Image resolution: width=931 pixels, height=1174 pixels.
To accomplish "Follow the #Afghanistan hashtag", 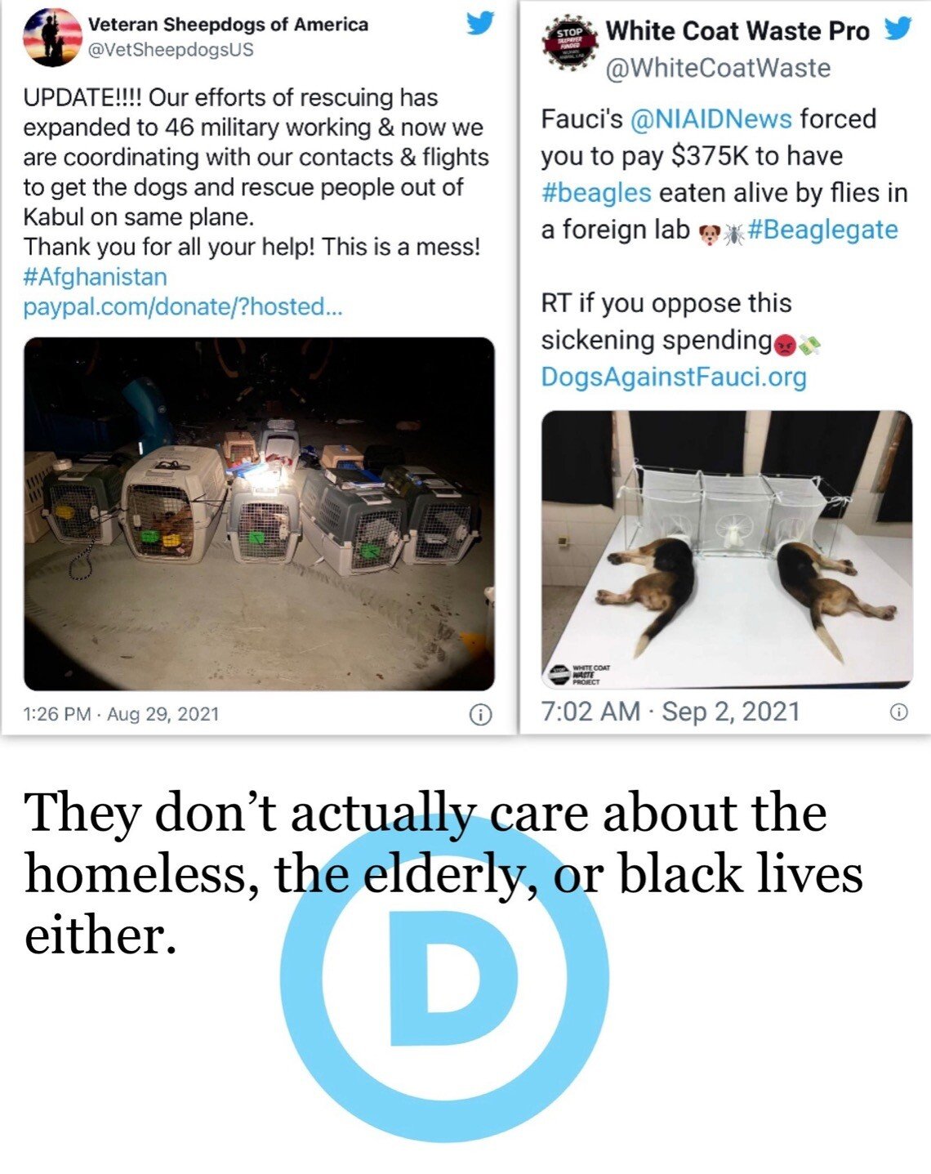I will click(95, 277).
